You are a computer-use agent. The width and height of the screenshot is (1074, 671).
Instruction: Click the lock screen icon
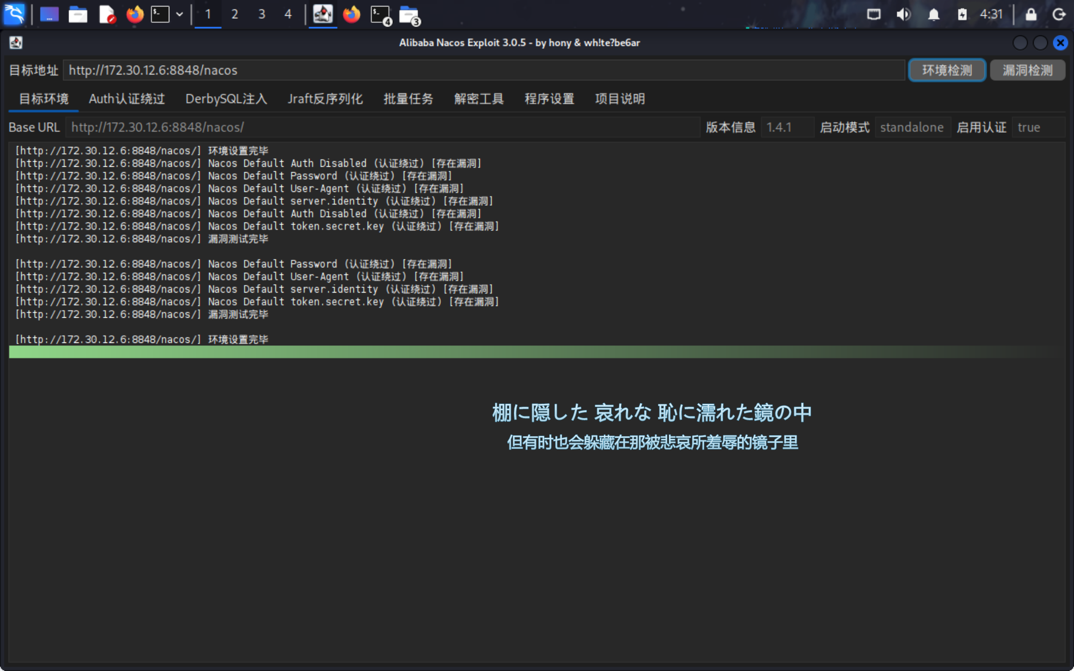(1031, 15)
